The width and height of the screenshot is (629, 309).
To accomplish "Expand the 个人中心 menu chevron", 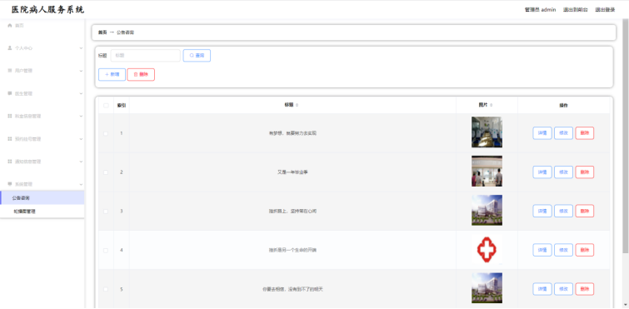I will click(81, 48).
